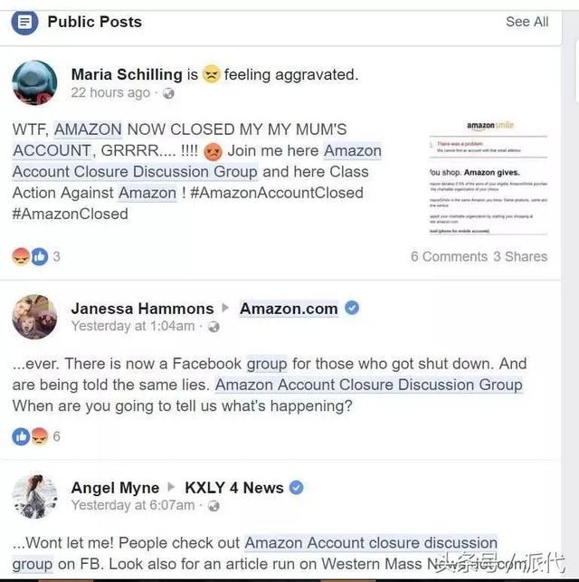Click like reaction icon on Janessa's post

21,436
